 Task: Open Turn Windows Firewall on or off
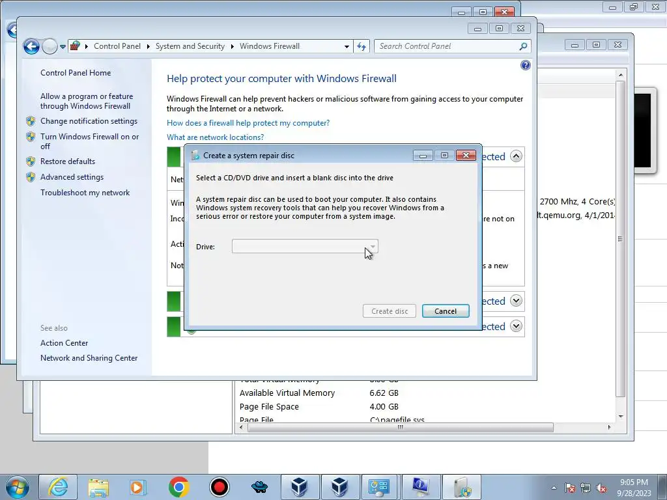coord(89,141)
